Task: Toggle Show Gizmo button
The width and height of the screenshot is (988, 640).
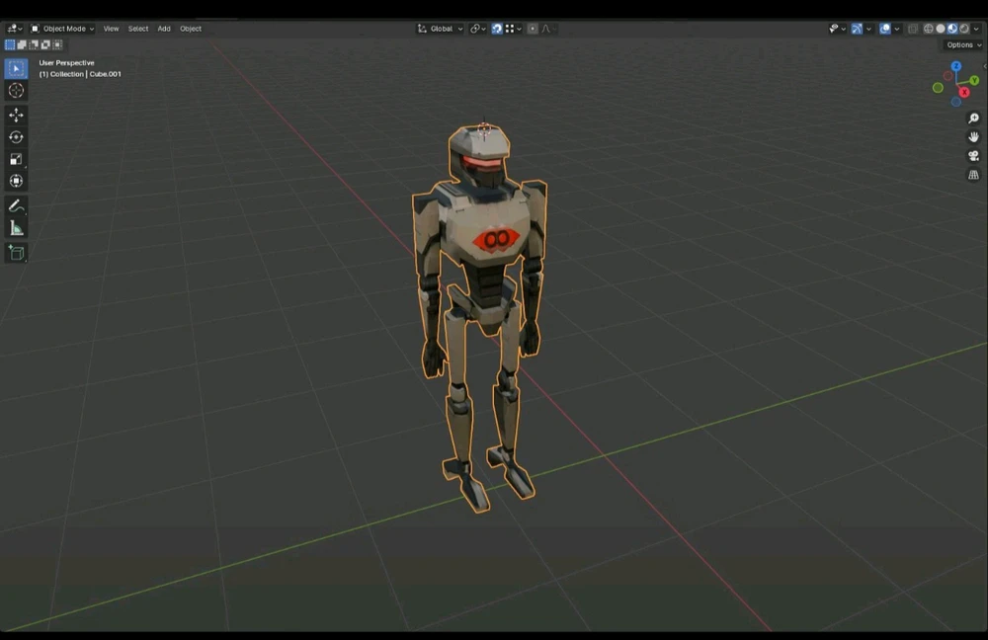Action: point(857,29)
